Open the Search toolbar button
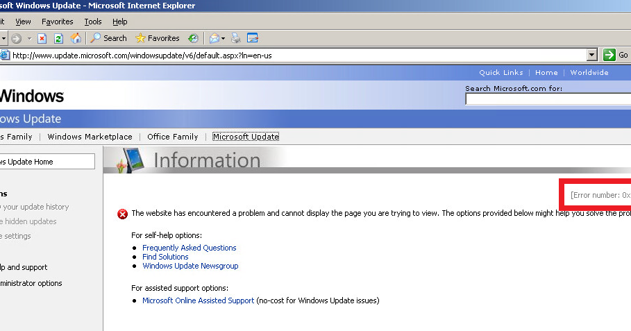This screenshot has height=331, width=631. pos(109,38)
